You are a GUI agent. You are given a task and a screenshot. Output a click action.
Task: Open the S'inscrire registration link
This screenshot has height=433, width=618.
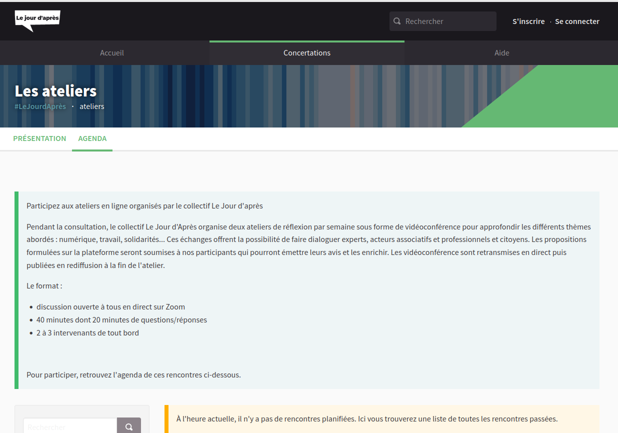(528, 21)
